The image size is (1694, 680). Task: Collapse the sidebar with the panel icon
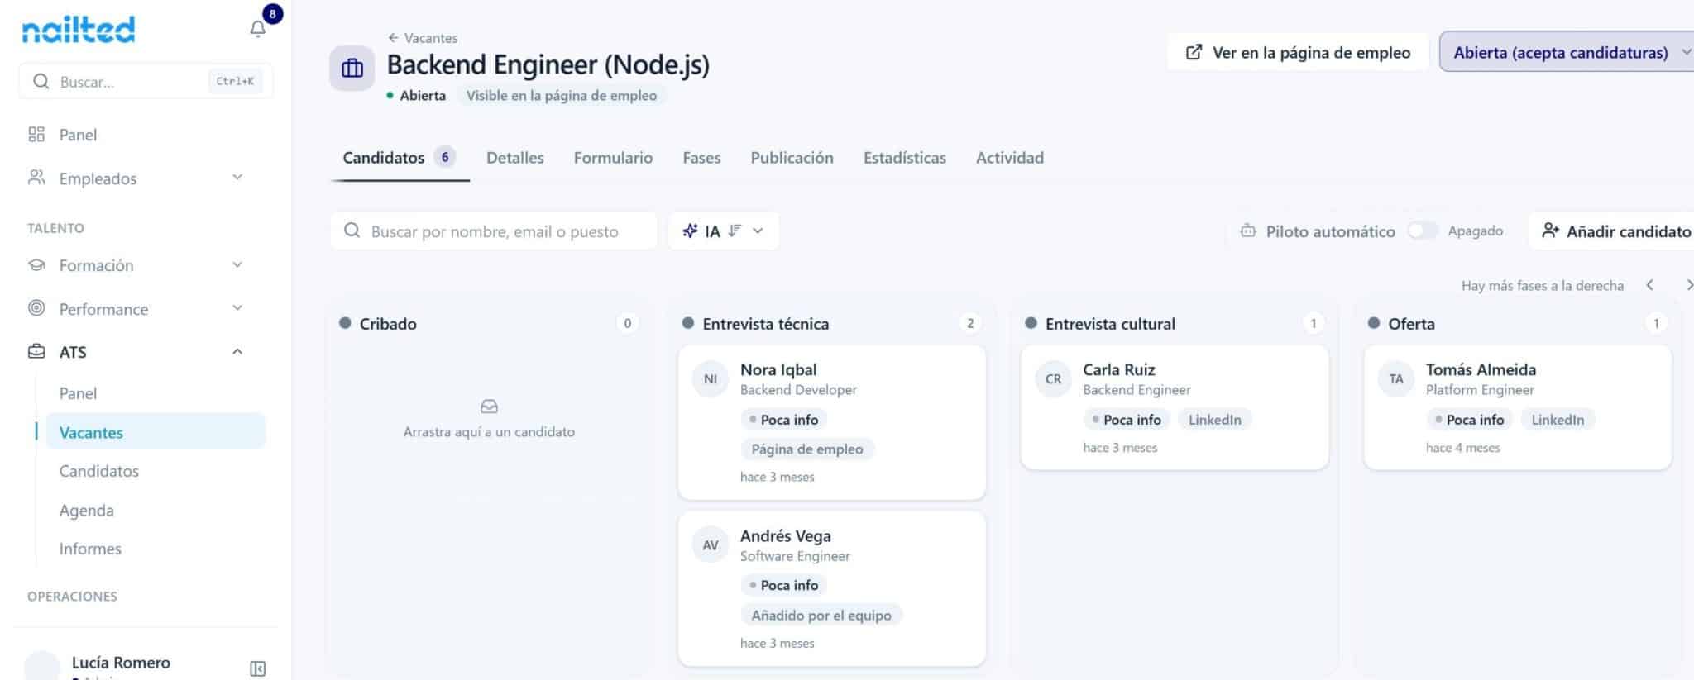pos(258,668)
